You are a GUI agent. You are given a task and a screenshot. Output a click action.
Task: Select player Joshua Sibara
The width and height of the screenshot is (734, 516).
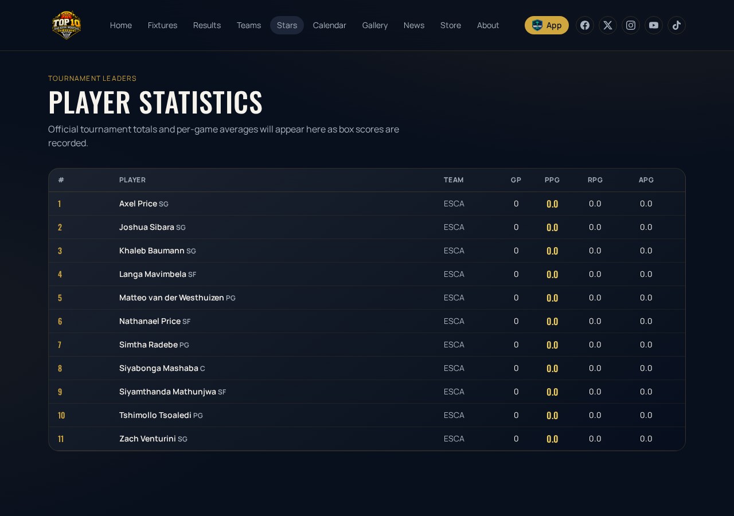click(147, 227)
